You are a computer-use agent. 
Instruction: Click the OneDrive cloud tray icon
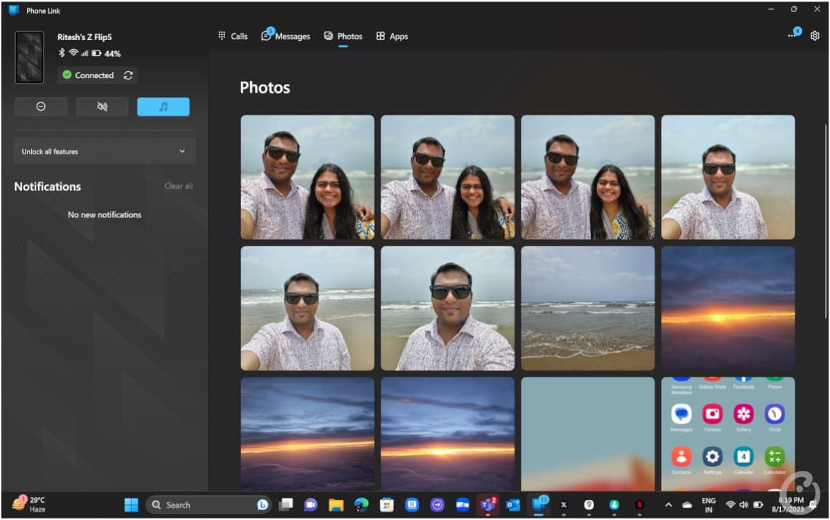coord(687,505)
